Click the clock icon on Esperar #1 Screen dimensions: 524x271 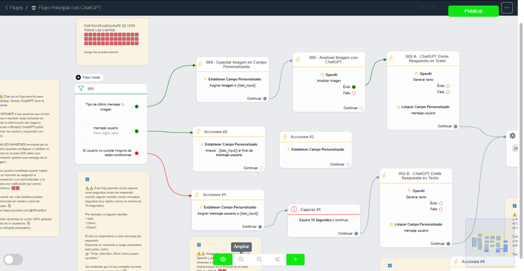pos(294,209)
